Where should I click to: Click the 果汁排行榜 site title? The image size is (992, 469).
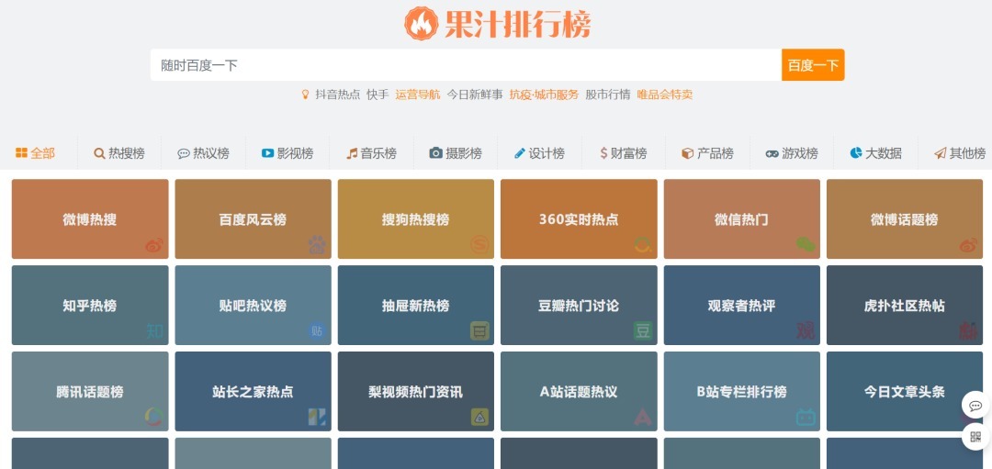(x=517, y=24)
